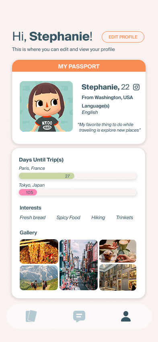Open the muffin and coffee gallery photo
Screen dimensions: 158x342
click(118, 251)
